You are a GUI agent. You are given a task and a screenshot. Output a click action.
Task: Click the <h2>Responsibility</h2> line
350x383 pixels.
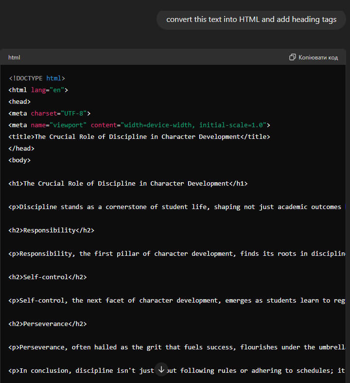[x=52, y=230]
